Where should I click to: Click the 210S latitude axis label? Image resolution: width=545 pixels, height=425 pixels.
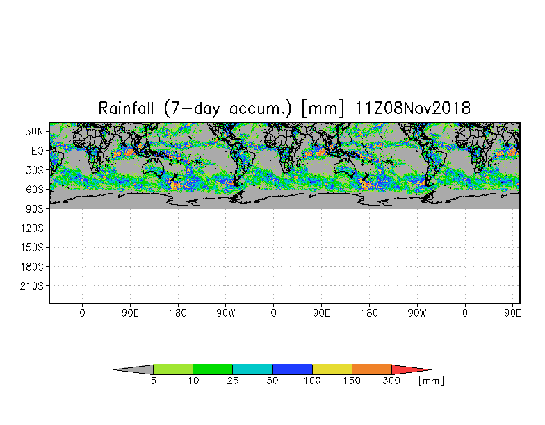(32, 286)
